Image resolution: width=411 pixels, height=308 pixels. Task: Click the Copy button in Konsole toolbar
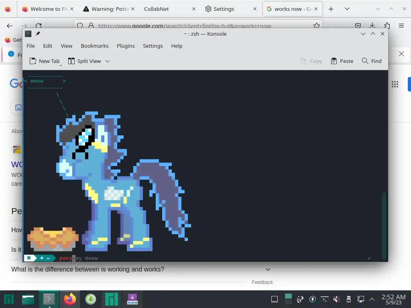pyautogui.click(x=311, y=61)
